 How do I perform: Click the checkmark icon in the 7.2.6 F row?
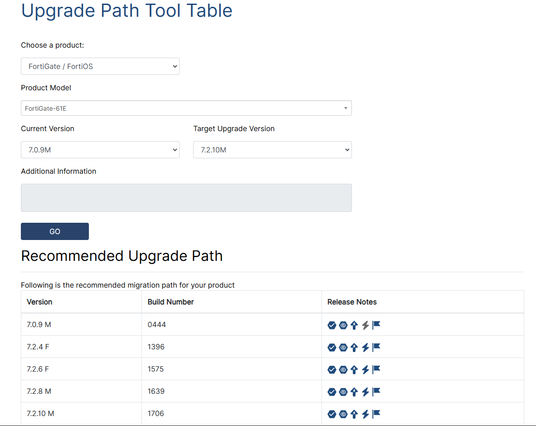(331, 370)
